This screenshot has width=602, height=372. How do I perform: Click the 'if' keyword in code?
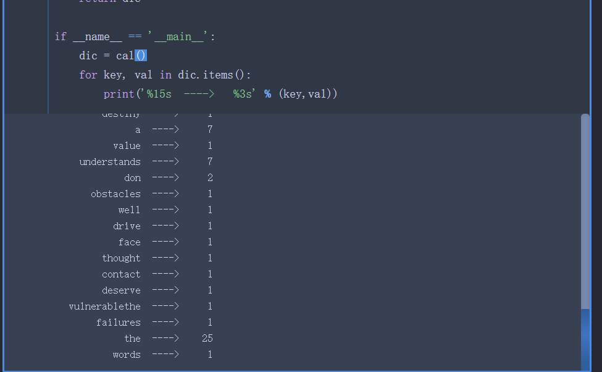click(61, 36)
